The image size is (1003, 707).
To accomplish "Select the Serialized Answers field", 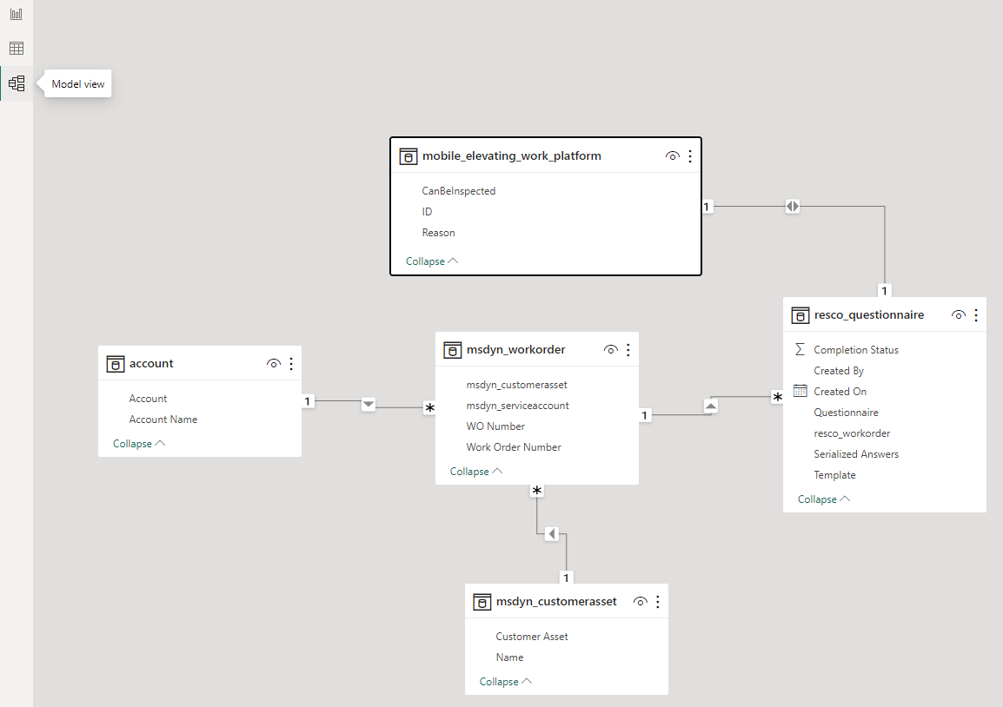I will click(855, 454).
